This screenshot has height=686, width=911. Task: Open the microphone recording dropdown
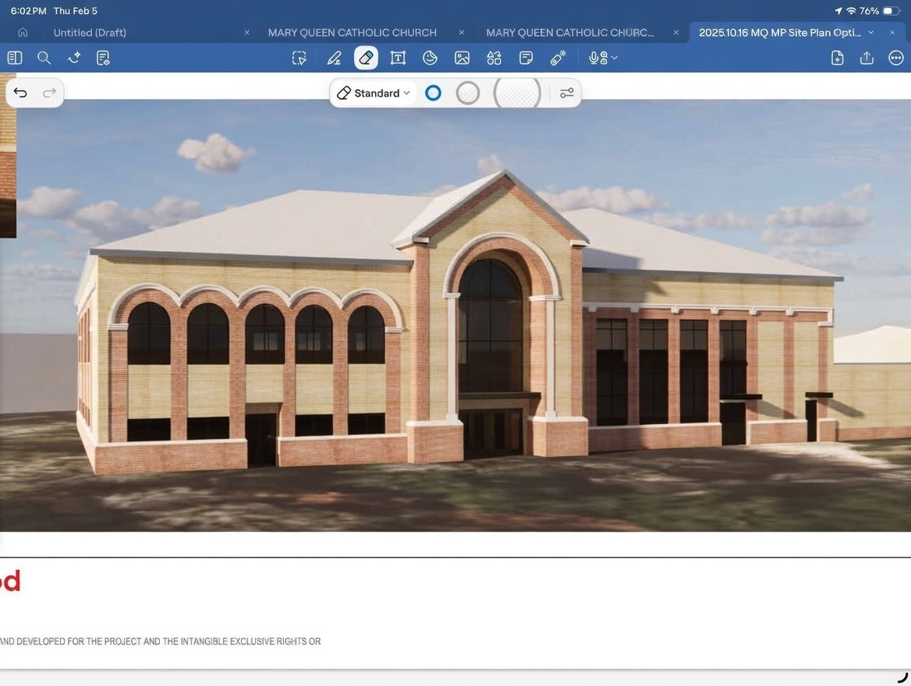tap(603, 58)
